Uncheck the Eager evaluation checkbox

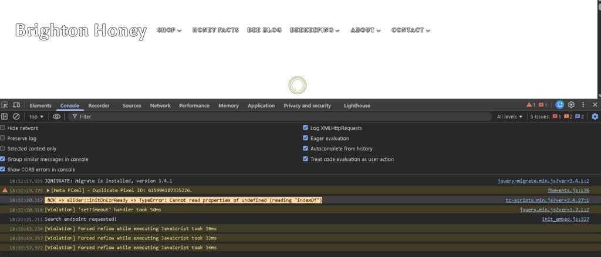pos(306,138)
